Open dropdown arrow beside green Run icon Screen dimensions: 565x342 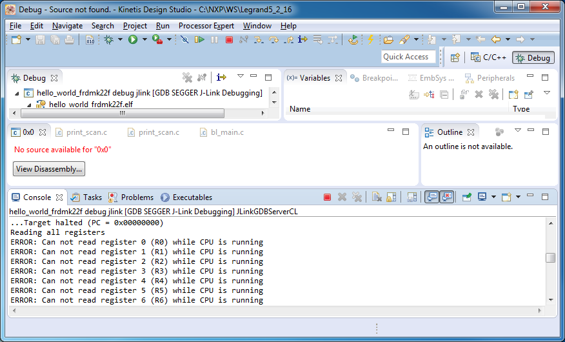[x=144, y=39]
